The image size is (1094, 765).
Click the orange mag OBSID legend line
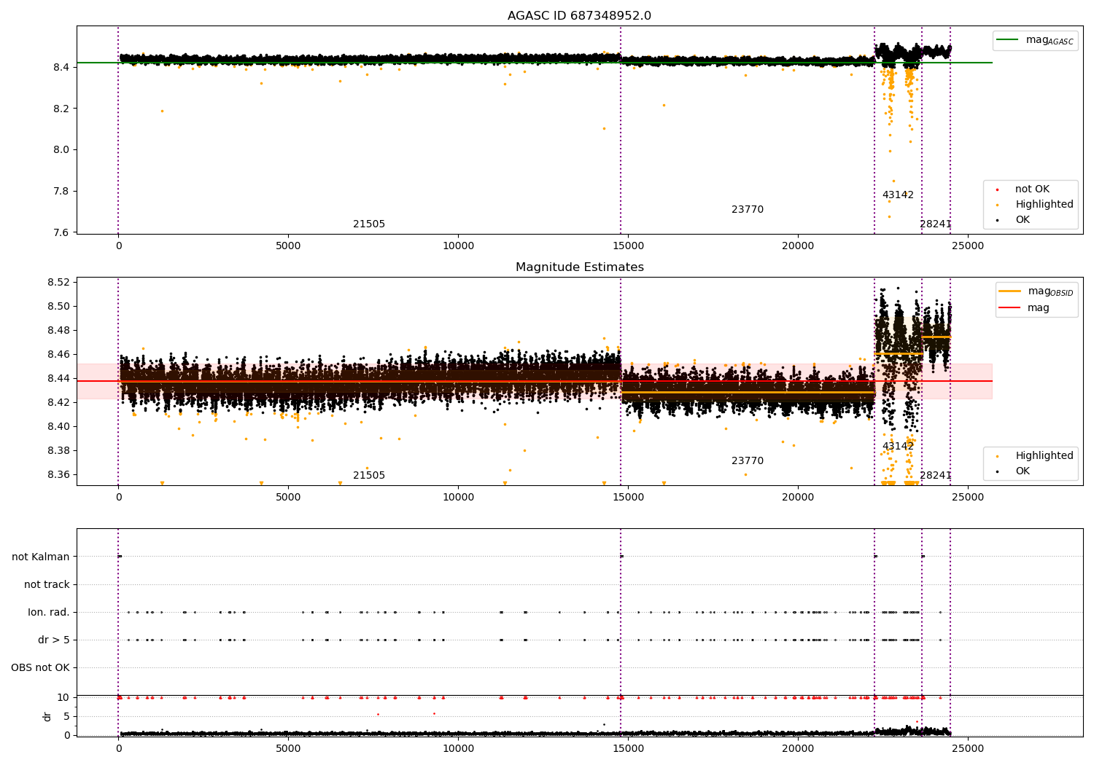(x=1009, y=291)
